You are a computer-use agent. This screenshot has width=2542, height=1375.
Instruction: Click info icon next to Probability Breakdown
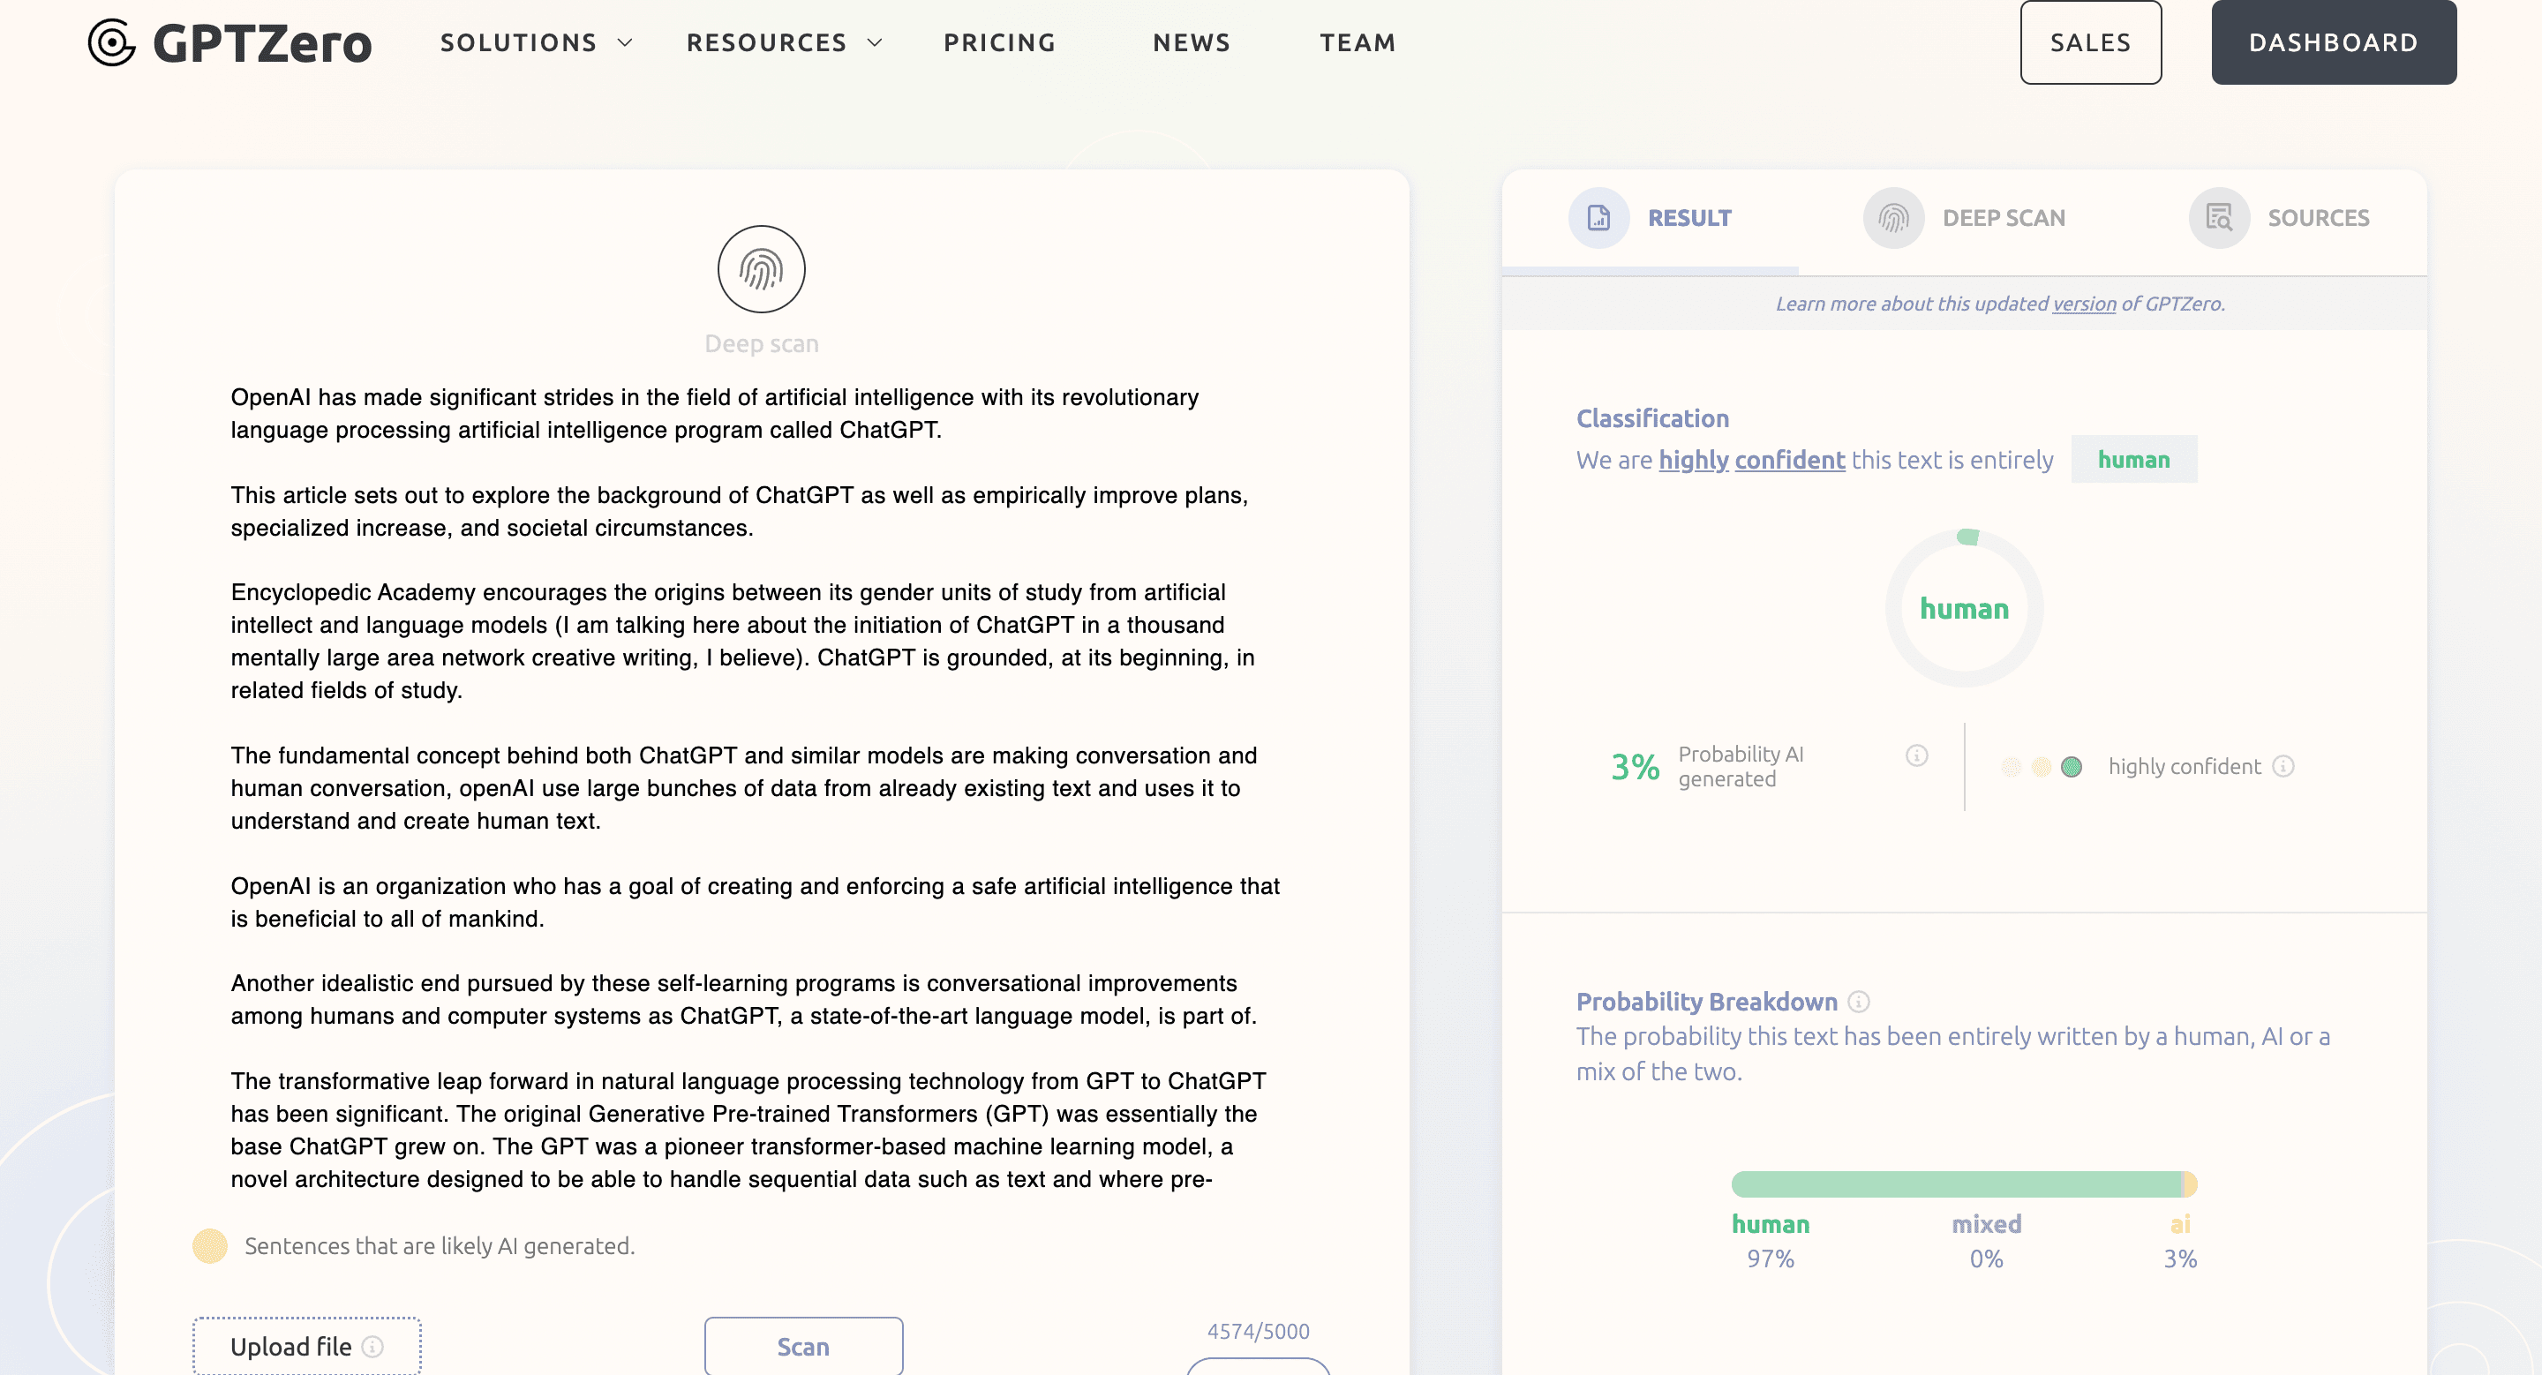tap(1859, 1003)
